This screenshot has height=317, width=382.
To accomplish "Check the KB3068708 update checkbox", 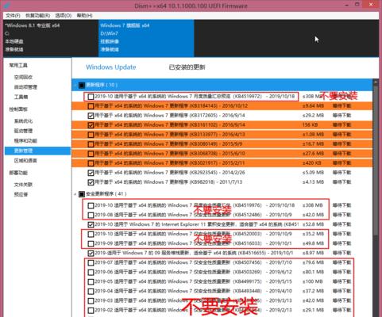I will tap(91, 154).
